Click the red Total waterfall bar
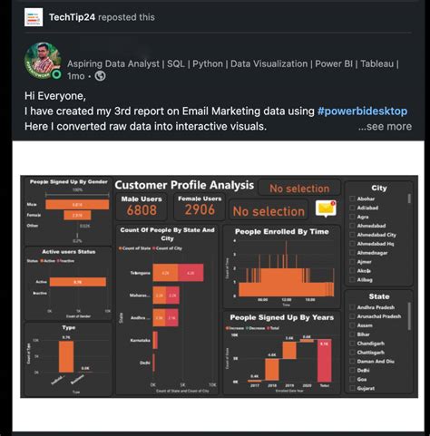This screenshot has width=430, height=436. point(324,361)
